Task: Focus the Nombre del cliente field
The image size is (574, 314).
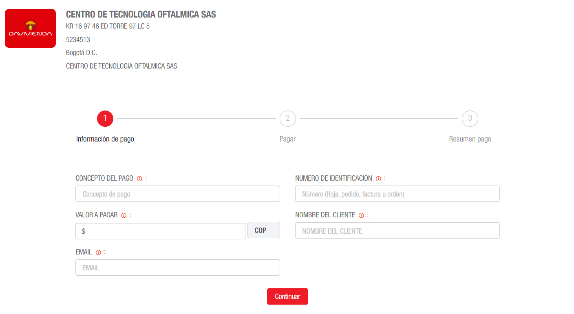Action: pos(397,230)
